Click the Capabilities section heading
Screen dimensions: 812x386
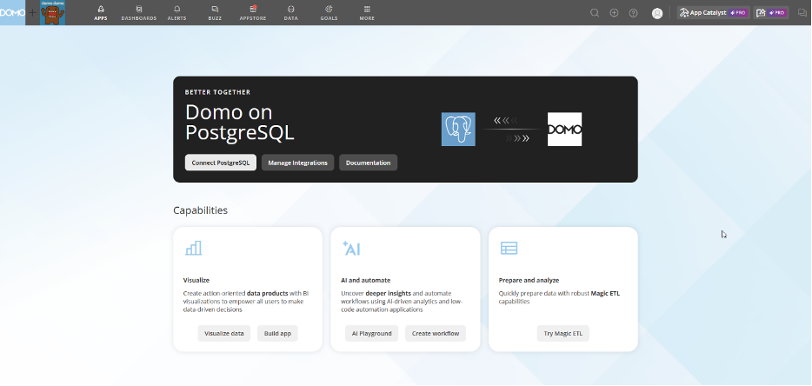(201, 210)
